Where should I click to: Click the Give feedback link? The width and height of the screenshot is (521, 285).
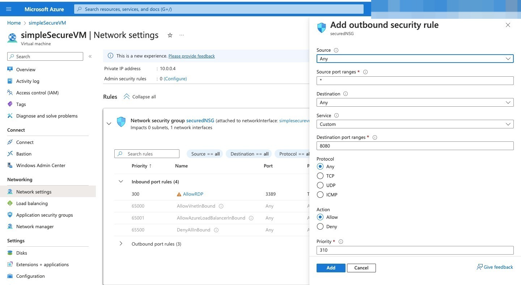point(495,267)
